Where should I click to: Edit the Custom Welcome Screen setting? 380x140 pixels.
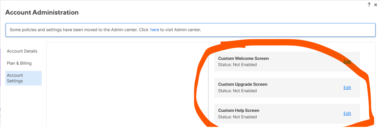(x=347, y=62)
